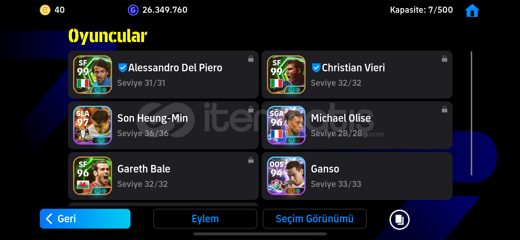This screenshot has width=520, height=240.
Task: Tap the blue GP currency icon
Action: coord(133,10)
